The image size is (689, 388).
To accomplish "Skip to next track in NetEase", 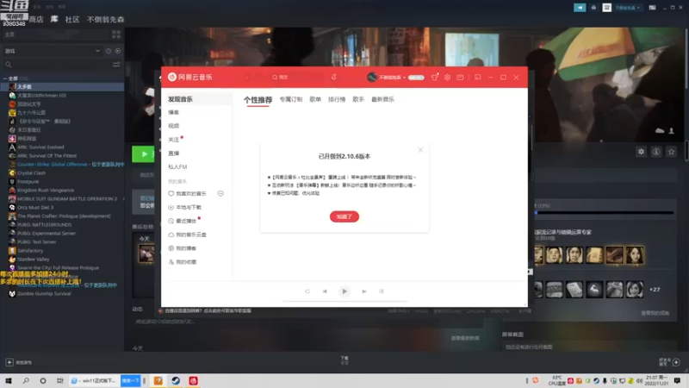I will coord(364,291).
